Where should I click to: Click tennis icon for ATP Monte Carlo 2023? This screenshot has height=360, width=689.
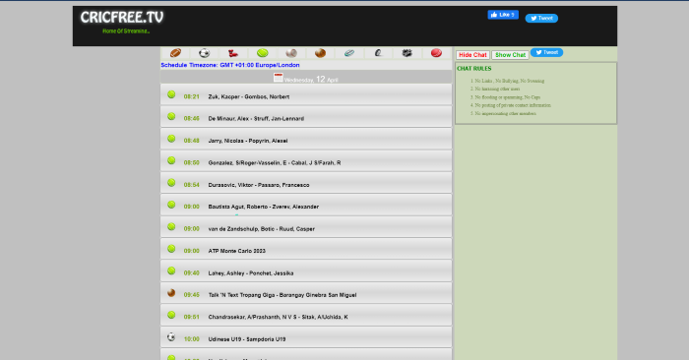[171, 249]
